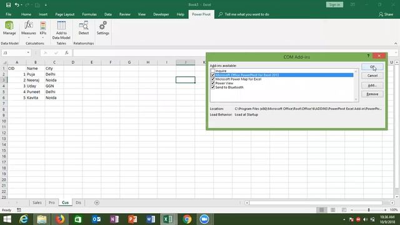
Task: Switch to the Home tab
Action: (x=26, y=14)
